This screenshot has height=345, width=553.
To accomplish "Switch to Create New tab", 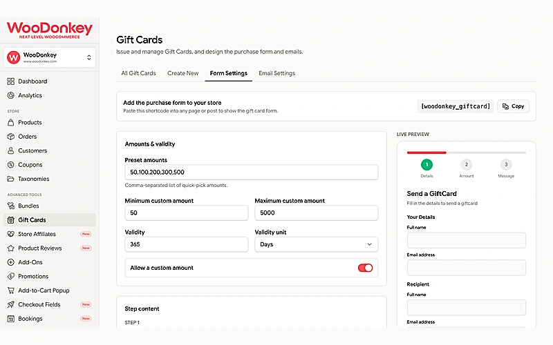I will coord(182,73).
